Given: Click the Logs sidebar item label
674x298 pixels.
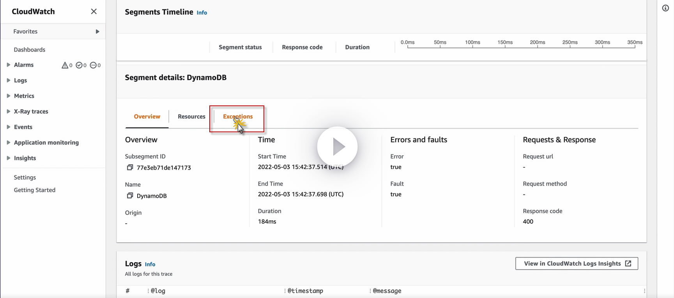Looking at the screenshot, I should coord(20,80).
